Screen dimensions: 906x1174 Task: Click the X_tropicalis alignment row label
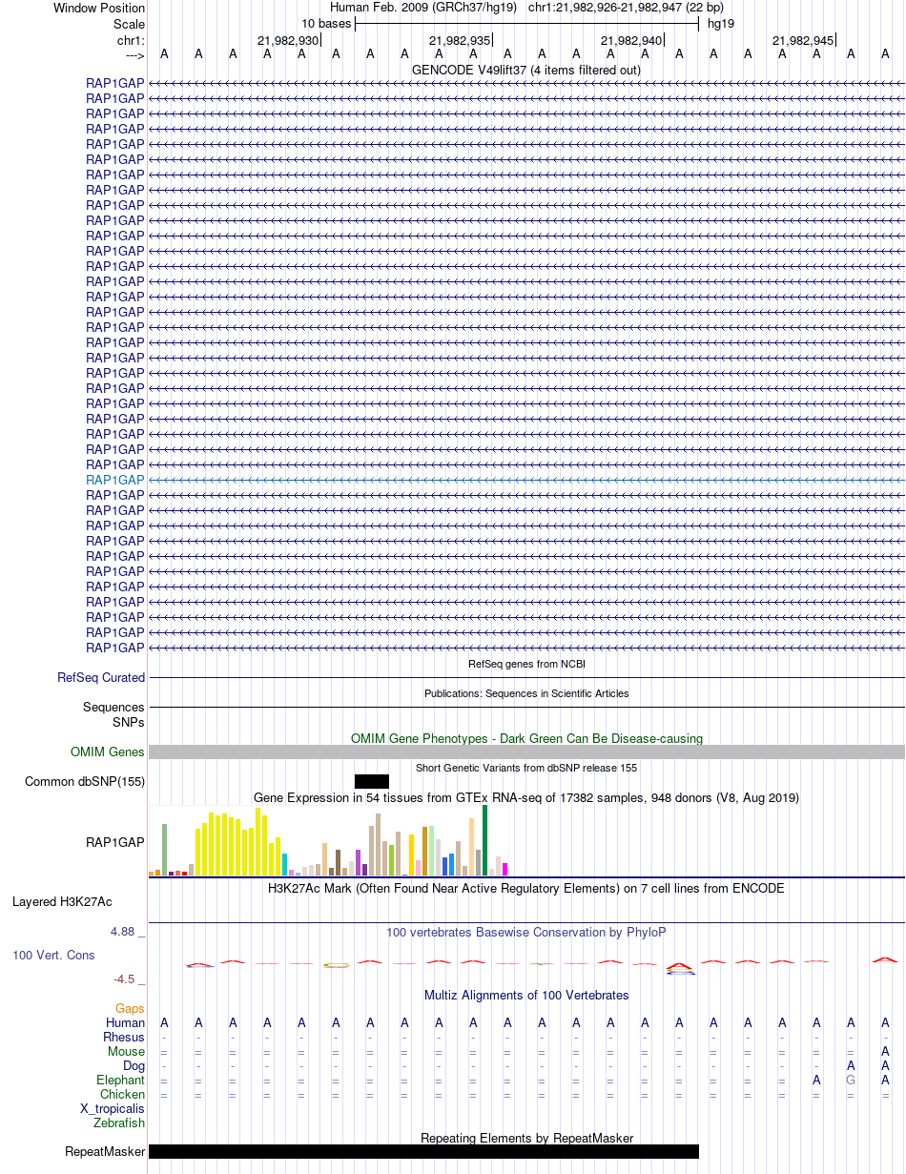click(113, 1108)
